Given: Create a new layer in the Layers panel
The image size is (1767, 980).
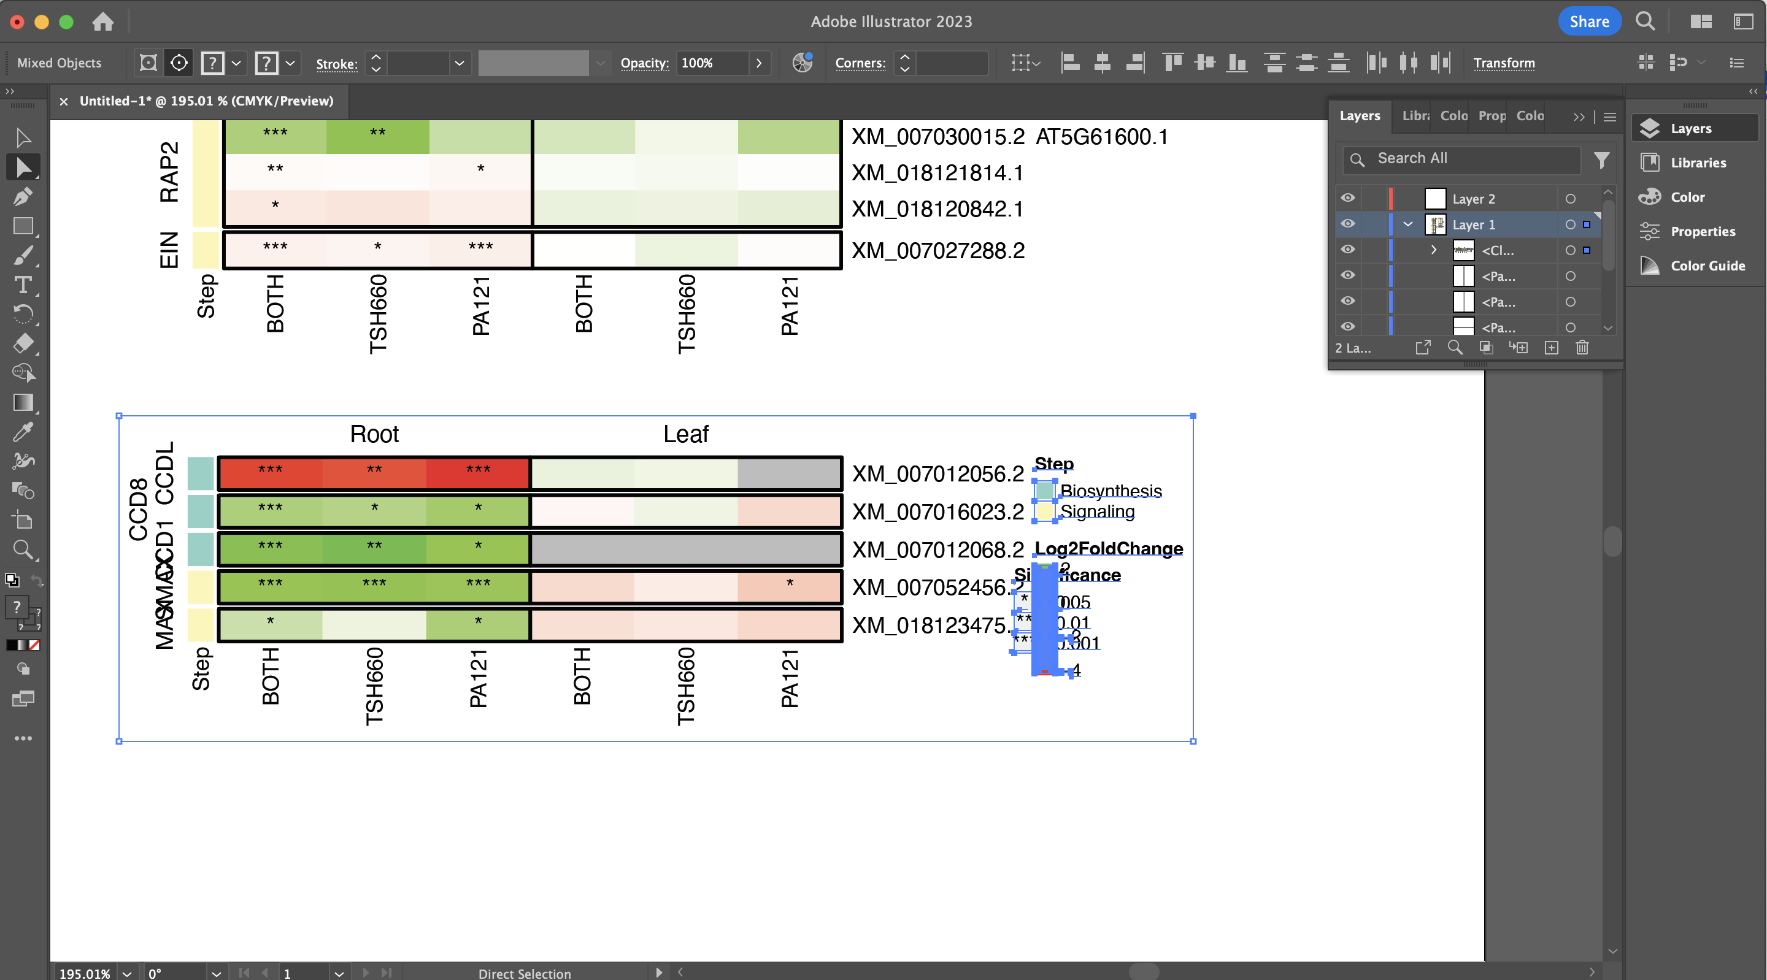Looking at the screenshot, I should coord(1551,348).
